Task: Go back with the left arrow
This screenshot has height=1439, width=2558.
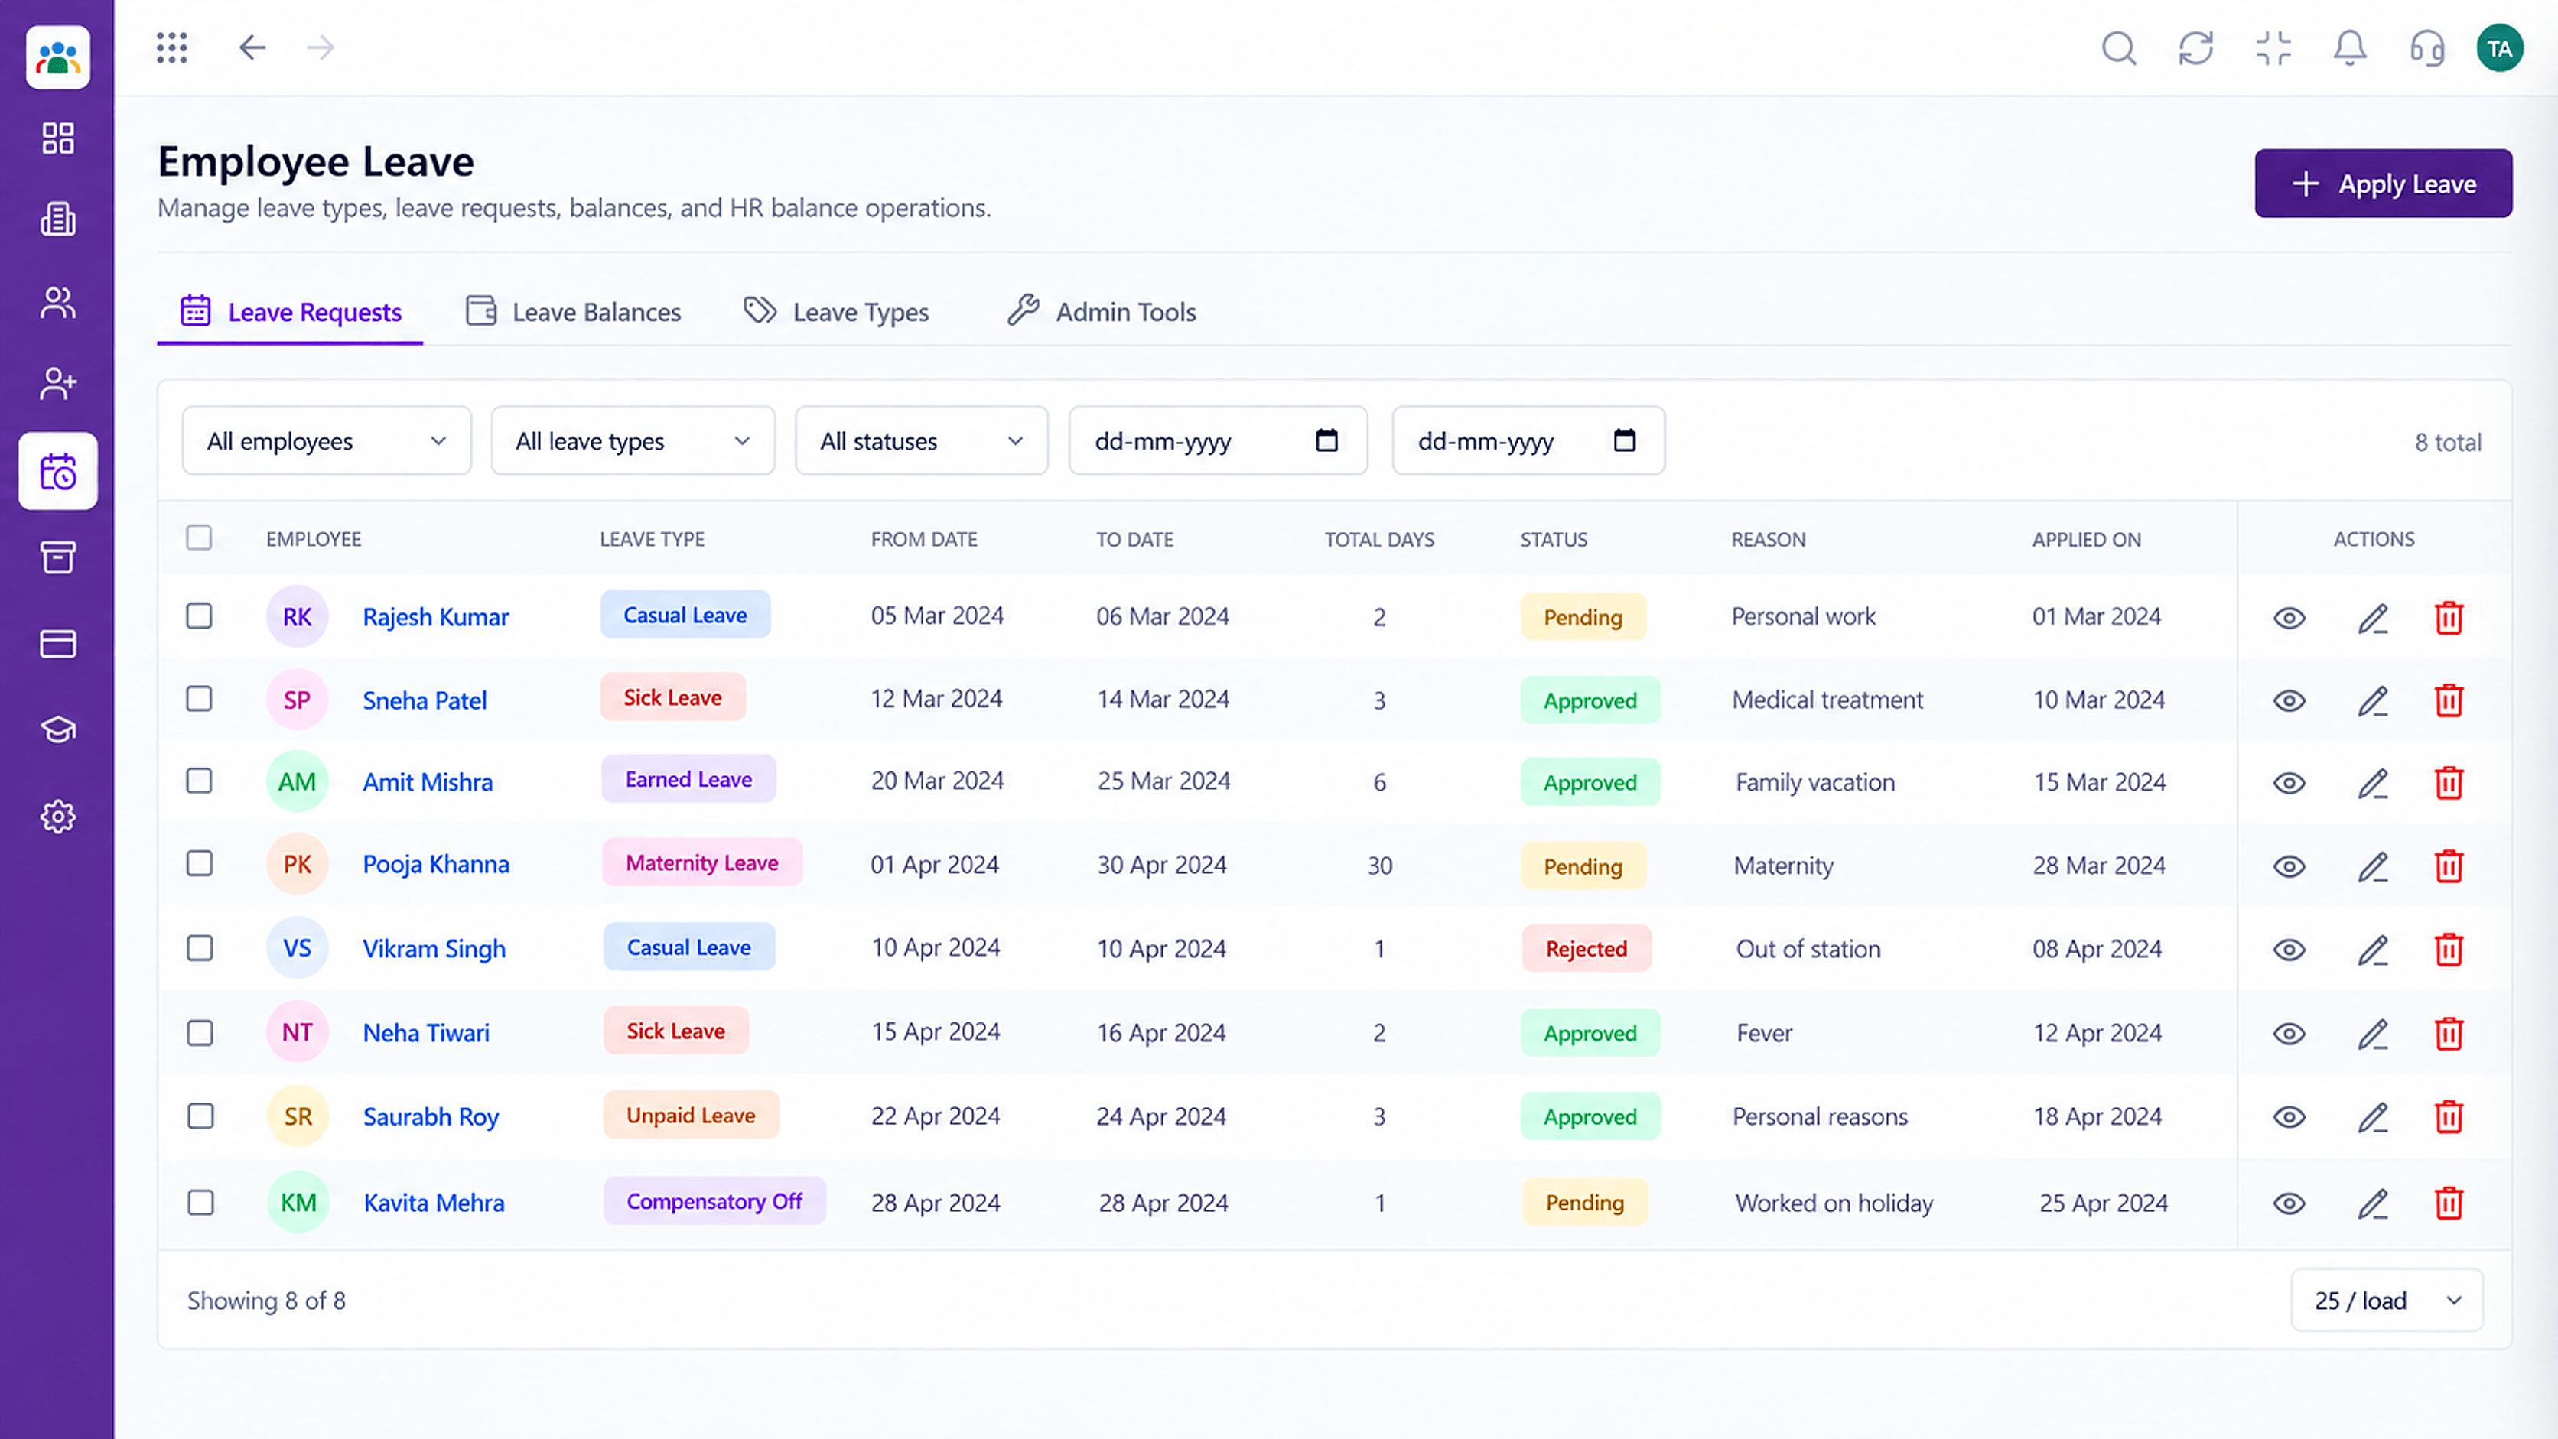Action: (x=252, y=47)
